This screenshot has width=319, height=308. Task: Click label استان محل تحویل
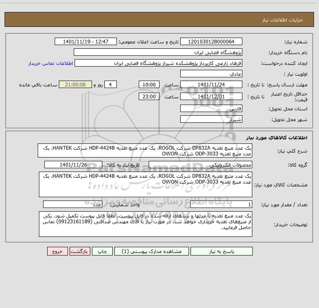coord(288,109)
